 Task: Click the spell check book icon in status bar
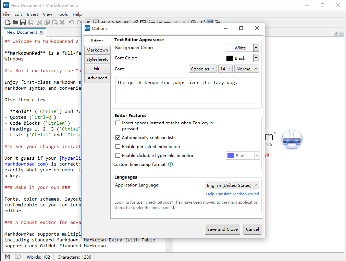coord(18,257)
